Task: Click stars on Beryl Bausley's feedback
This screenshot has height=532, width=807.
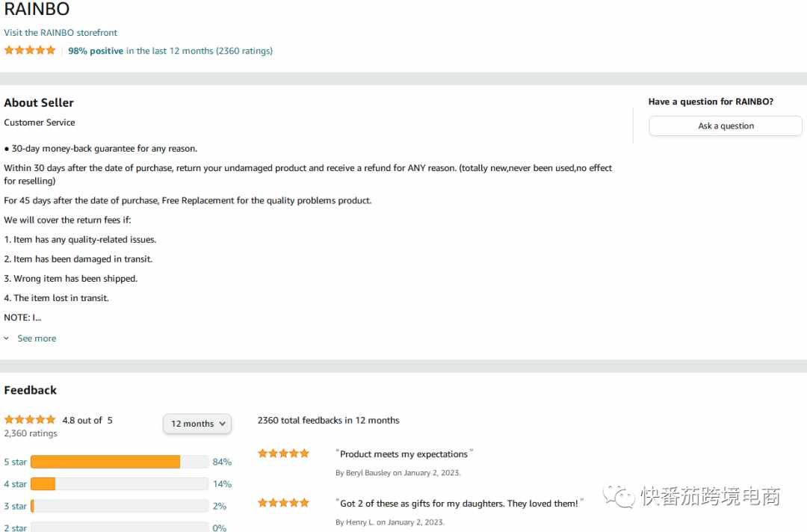Action: pos(284,454)
